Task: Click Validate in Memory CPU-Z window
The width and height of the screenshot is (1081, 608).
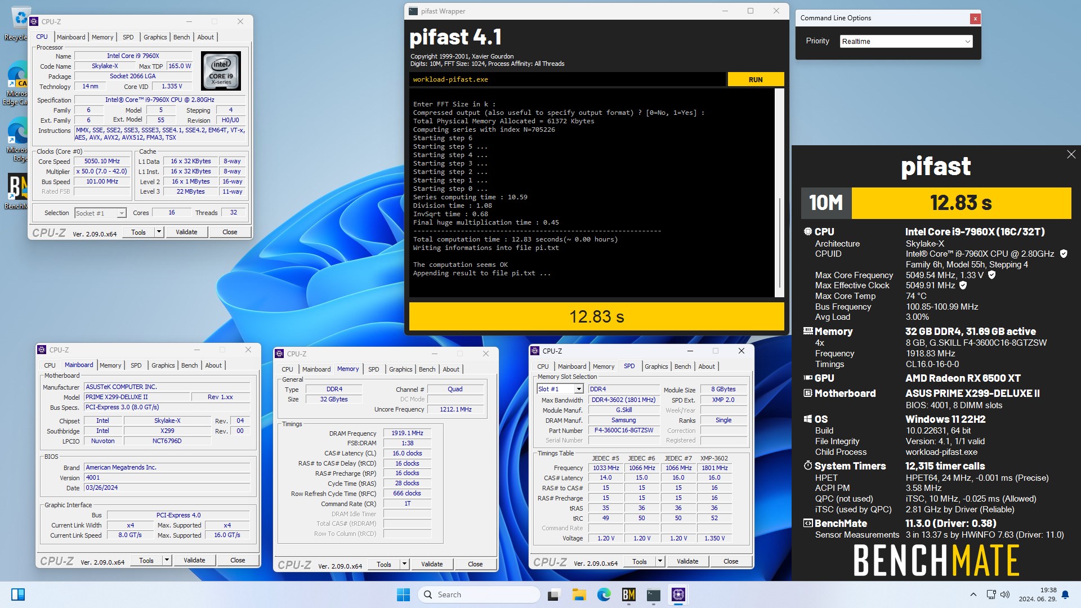Action: point(432,564)
